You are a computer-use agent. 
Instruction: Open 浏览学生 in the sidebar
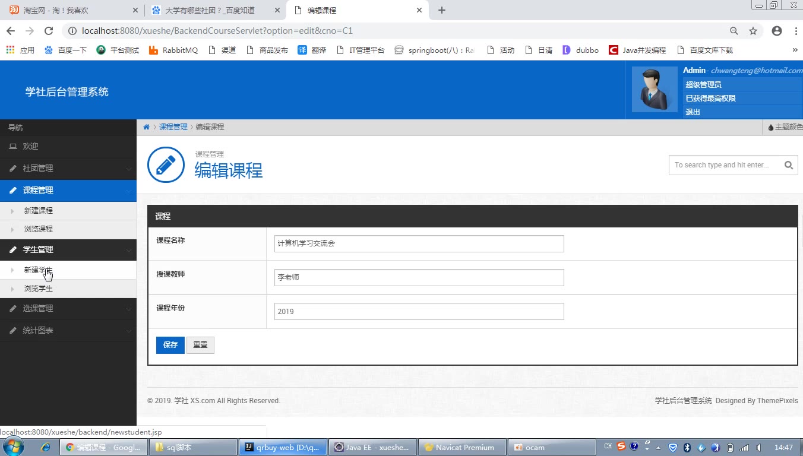tap(68, 289)
